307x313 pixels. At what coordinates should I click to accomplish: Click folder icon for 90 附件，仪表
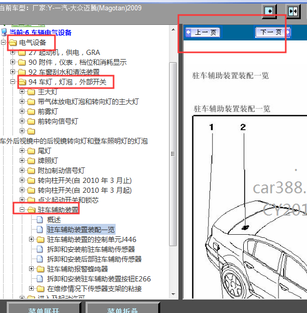[x=22, y=62]
